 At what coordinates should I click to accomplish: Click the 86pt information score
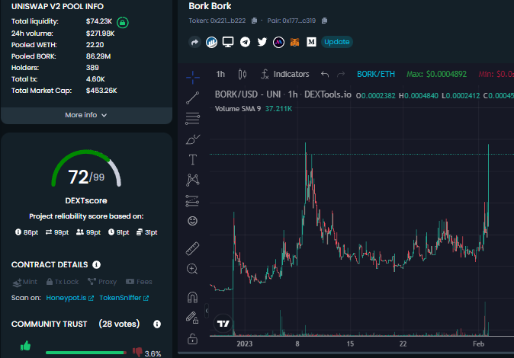click(27, 232)
